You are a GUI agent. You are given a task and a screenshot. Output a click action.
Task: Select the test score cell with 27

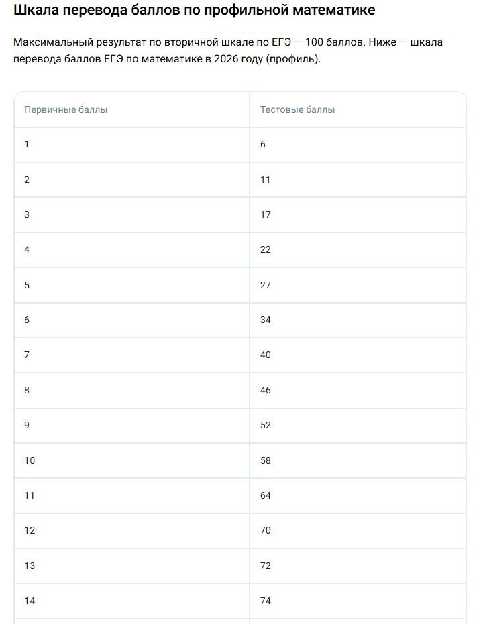pyautogui.click(x=358, y=286)
